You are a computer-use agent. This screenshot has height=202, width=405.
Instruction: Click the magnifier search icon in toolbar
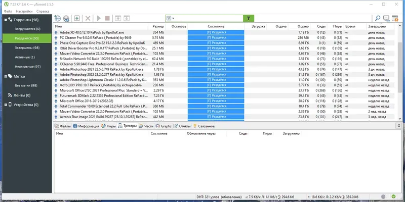[377, 18]
